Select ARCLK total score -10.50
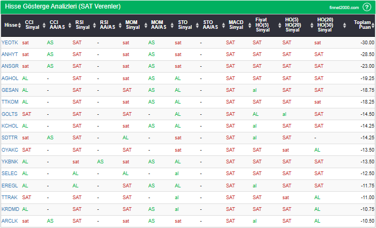The width and height of the screenshot is (376, 228). 367,221
